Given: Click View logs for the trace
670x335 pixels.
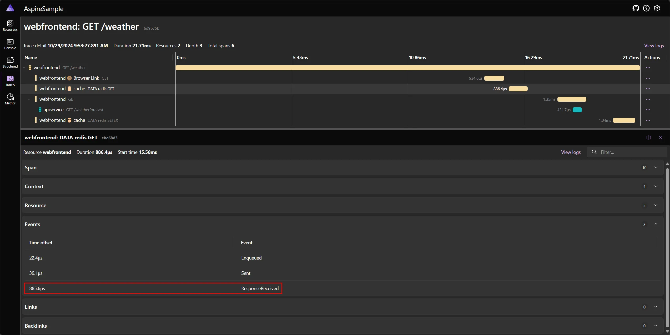Looking at the screenshot, I should 654,45.
